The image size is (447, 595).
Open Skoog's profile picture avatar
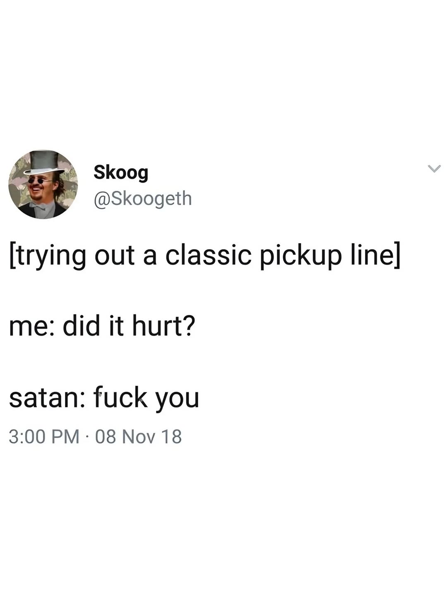point(43,184)
